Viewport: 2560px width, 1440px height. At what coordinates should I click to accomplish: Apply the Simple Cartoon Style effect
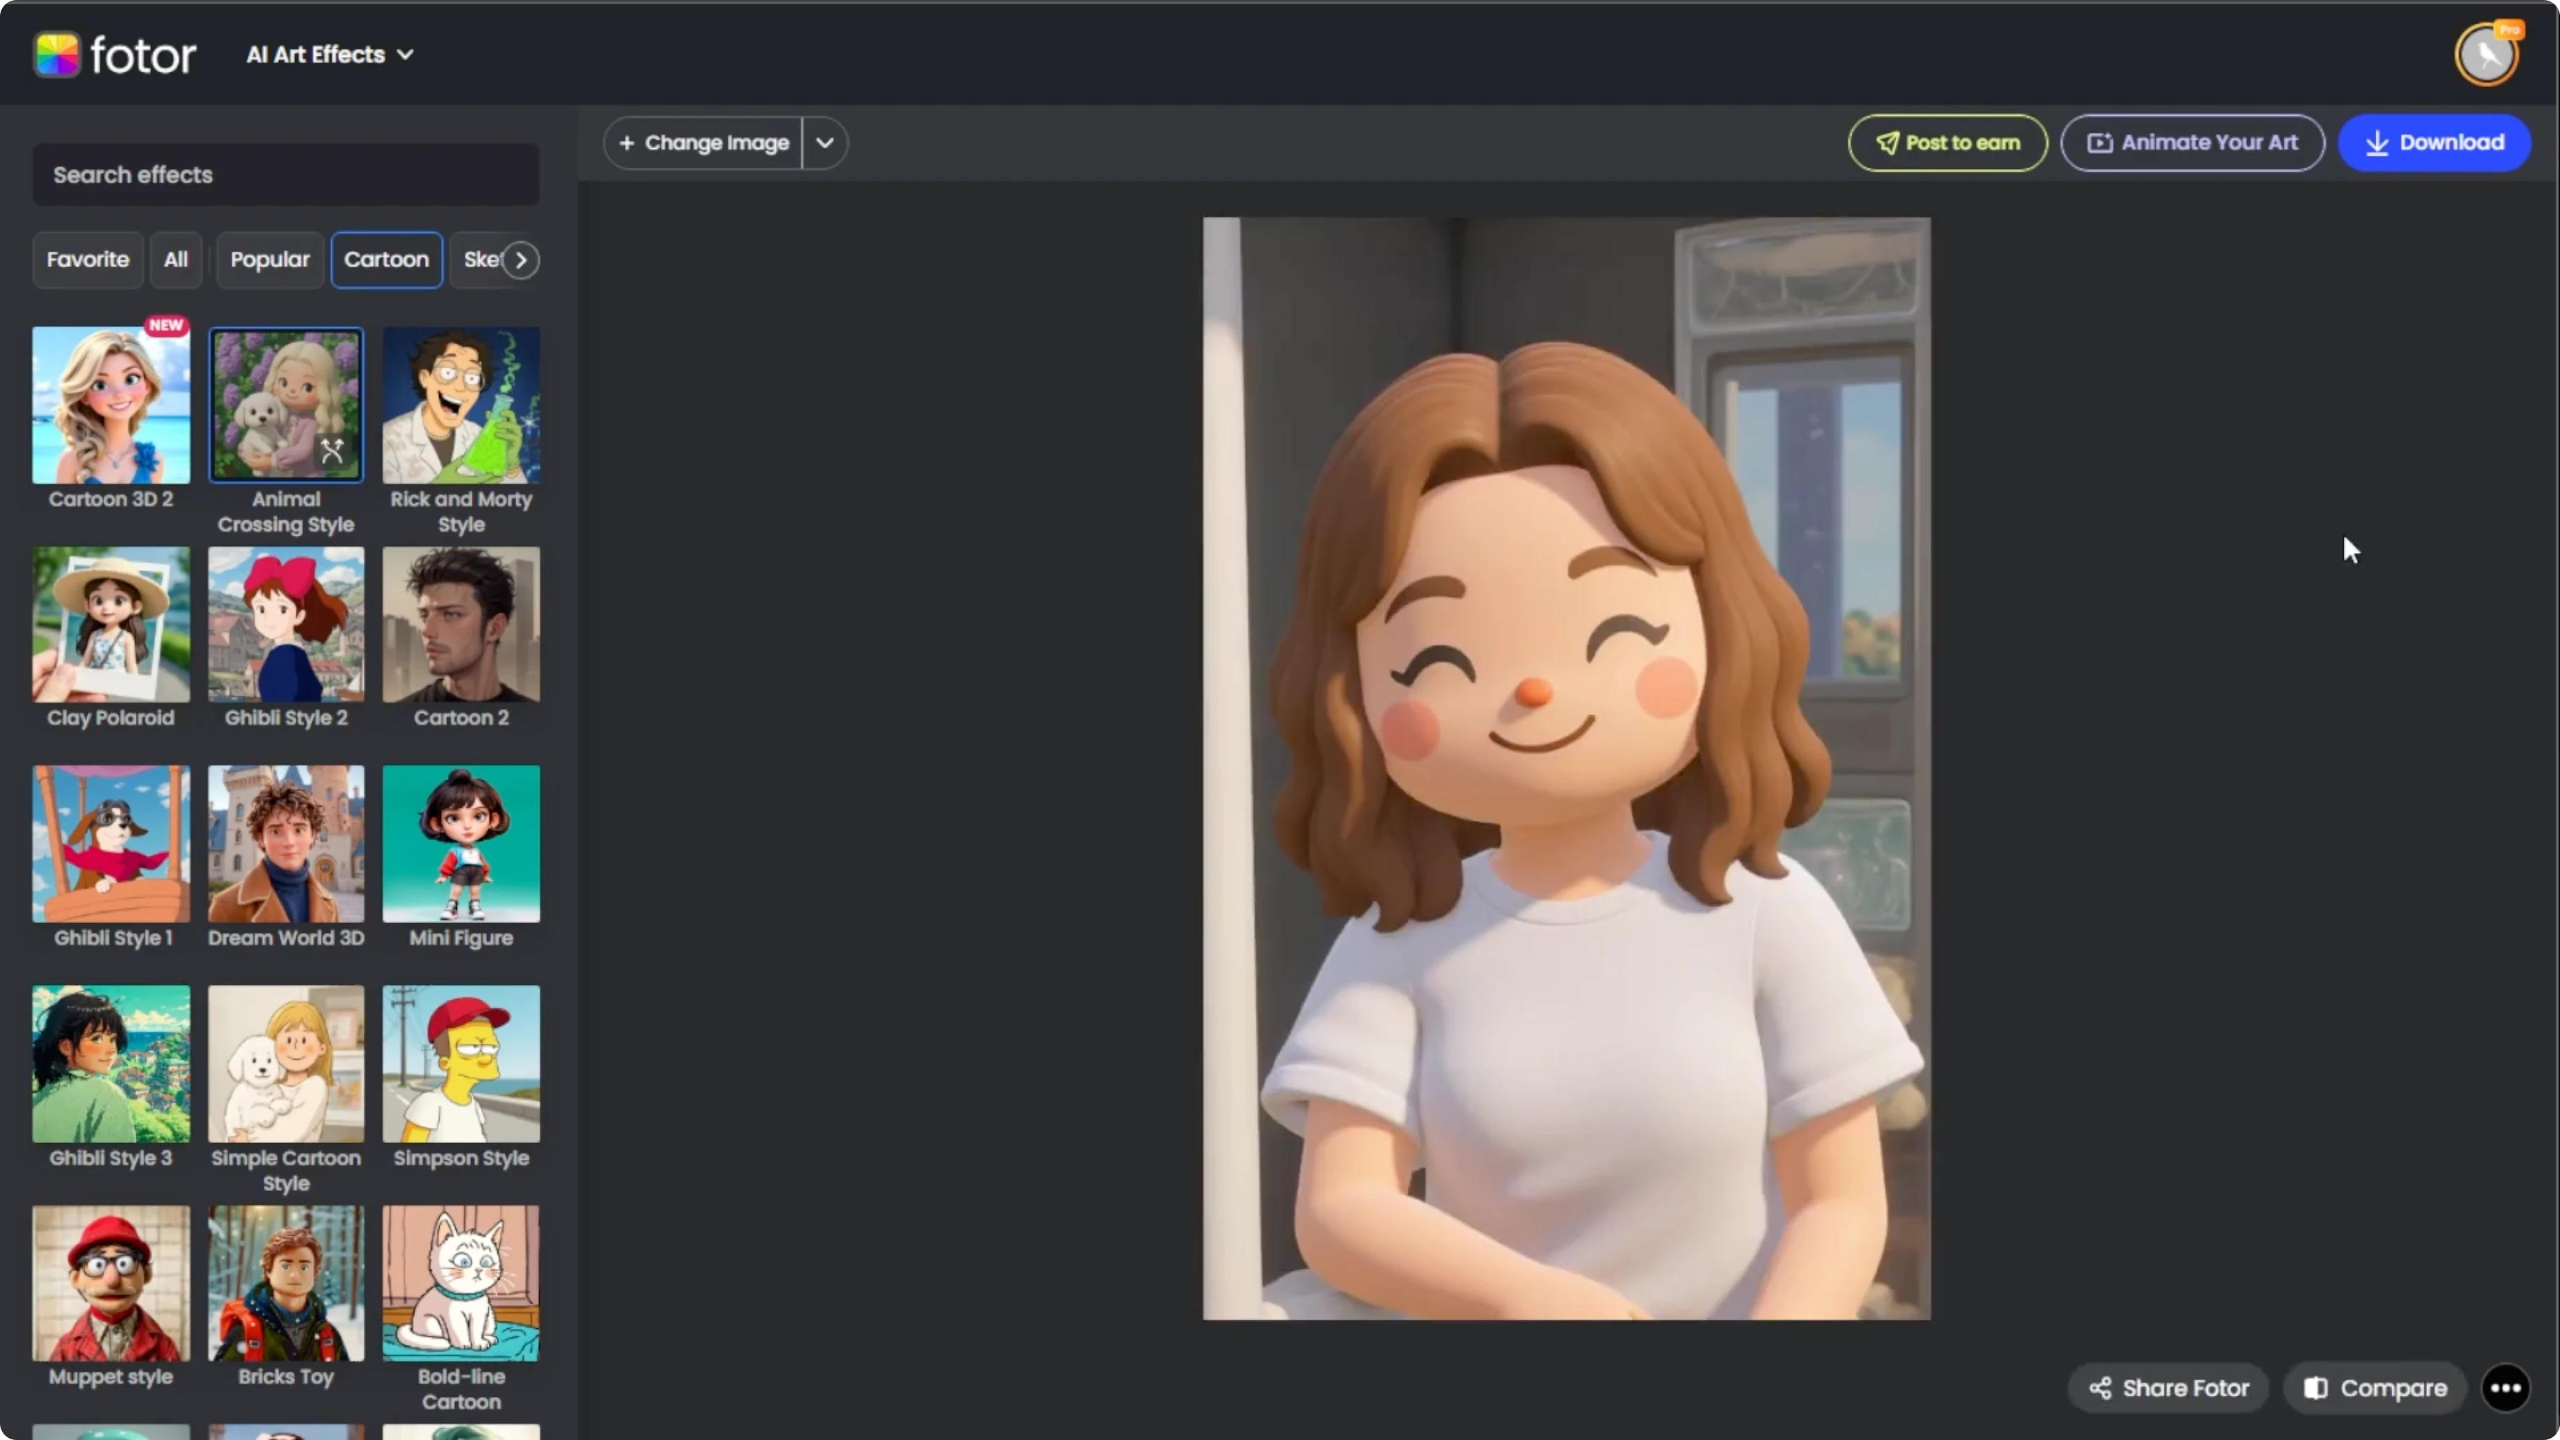[286, 1064]
